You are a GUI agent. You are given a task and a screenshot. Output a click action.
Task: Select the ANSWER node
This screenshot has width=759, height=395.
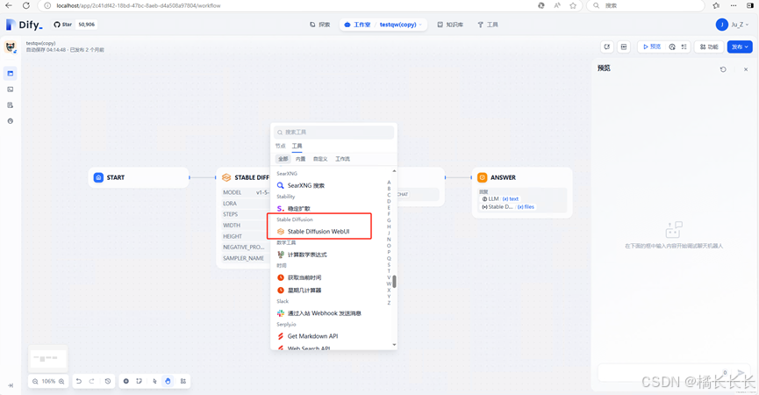coord(522,192)
